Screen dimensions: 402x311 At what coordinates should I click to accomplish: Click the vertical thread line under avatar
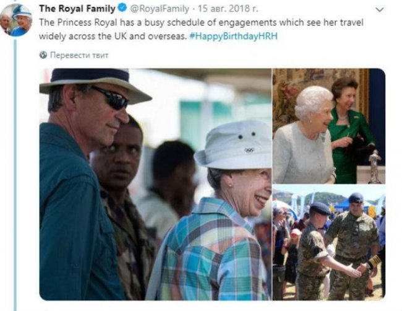[x=15, y=175]
